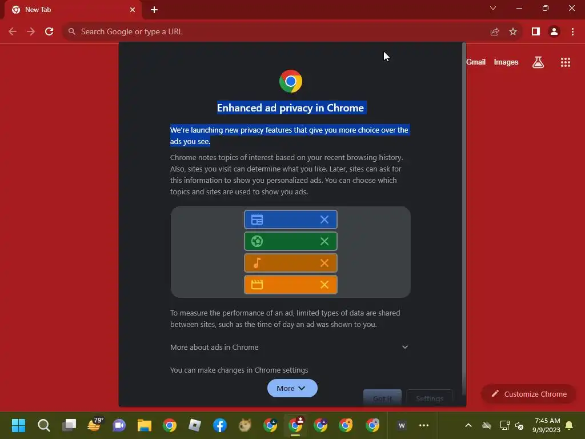Click the Chrome logo in the dialog
This screenshot has width=585, height=439.
pyautogui.click(x=291, y=81)
